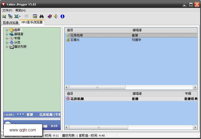Image resolution: width=201 pixels, height=139 pixels.
Task: Open the purple help book icon
Action: (x=50, y=17)
